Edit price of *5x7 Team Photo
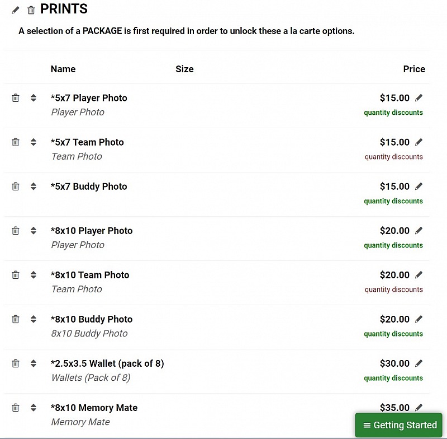The image size is (447, 439). tap(419, 142)
